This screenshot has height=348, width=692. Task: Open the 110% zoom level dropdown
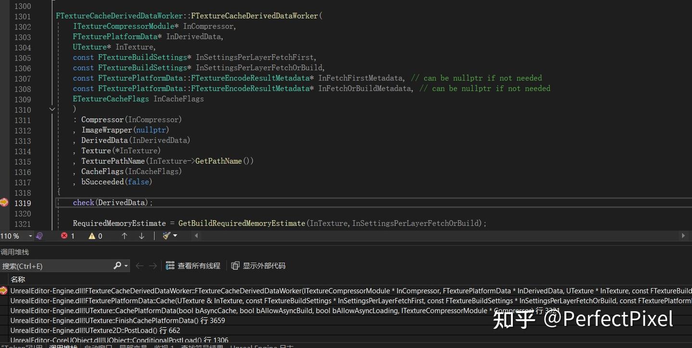[30, 235]
